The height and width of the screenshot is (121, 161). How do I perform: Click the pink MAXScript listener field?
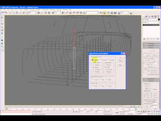[16, 112]
